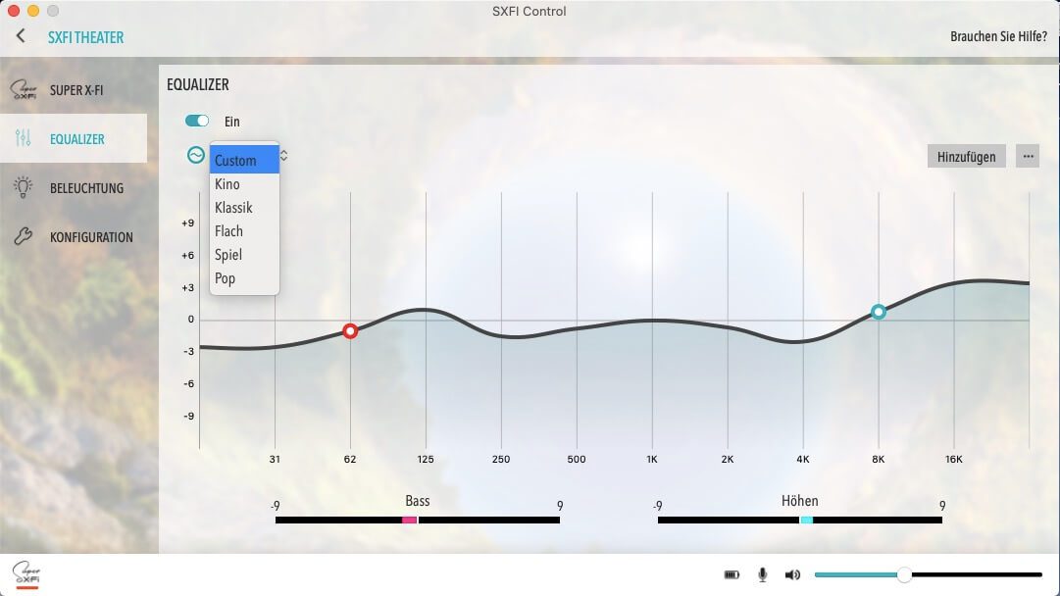Click the battery status icon
The image size is (1060, 596).
(x=732, y=574)
